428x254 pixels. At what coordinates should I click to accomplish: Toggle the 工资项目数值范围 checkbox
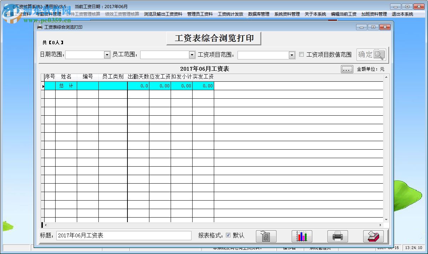(x=302, y=54)
